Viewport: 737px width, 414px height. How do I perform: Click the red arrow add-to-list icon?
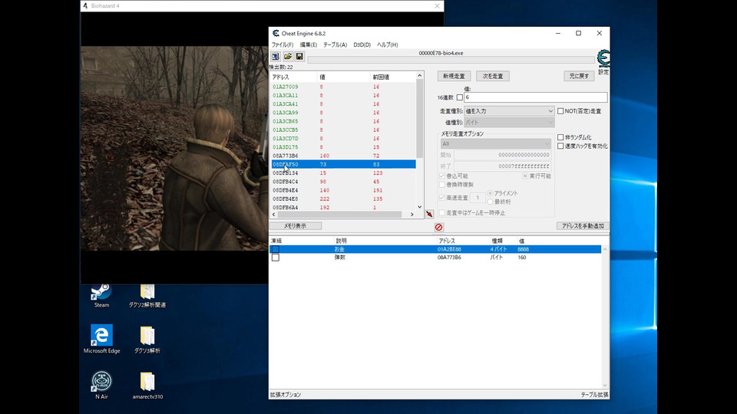click(x=429, y=215)
